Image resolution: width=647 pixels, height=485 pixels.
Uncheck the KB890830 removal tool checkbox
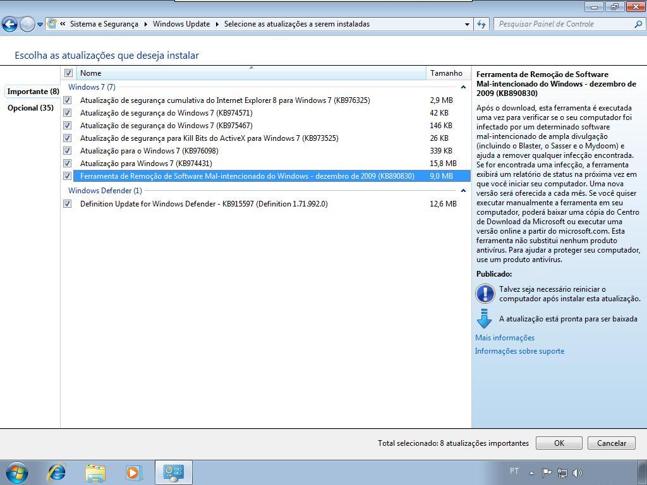pos(68,176)
